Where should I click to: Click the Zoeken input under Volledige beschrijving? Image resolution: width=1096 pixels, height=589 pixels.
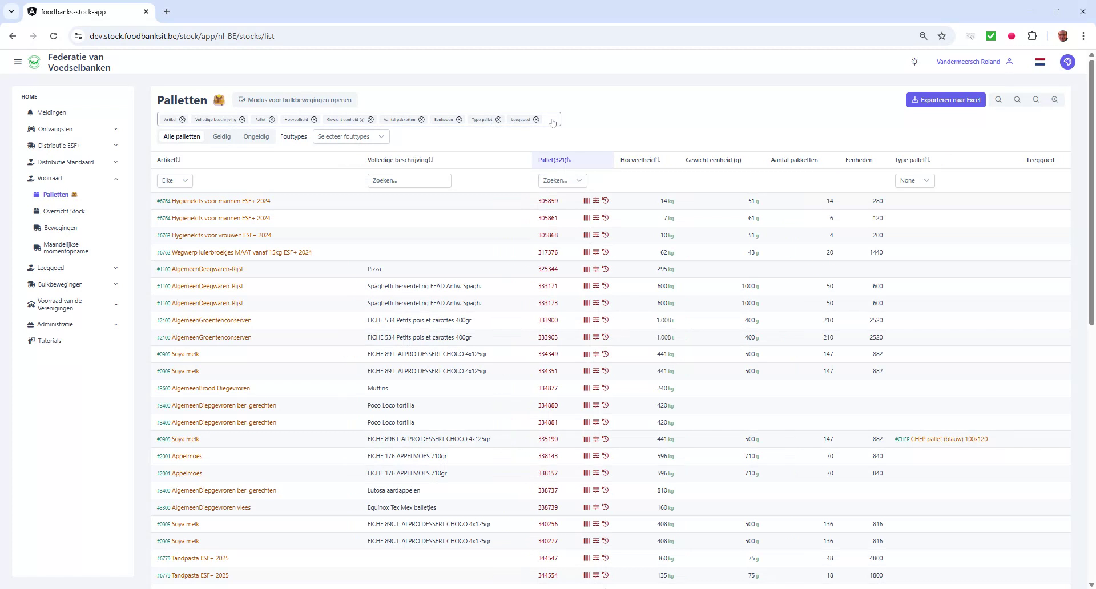click(x=409, y=180)
